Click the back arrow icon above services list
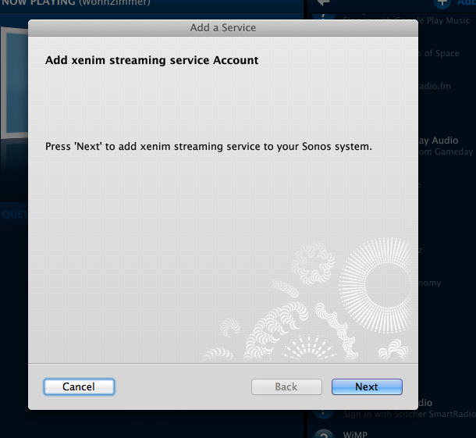The image size is (476, 438). tap(323, 3)
